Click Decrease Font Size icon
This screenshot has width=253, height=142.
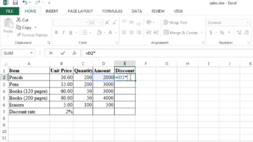[115, 22]
